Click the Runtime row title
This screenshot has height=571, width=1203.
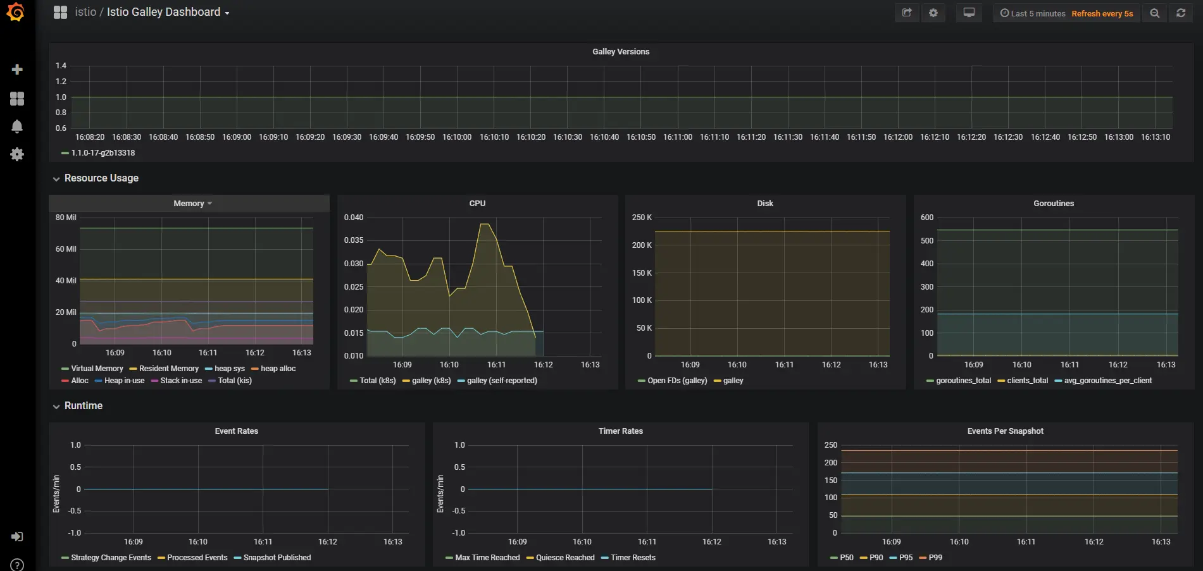pos(84,406)
